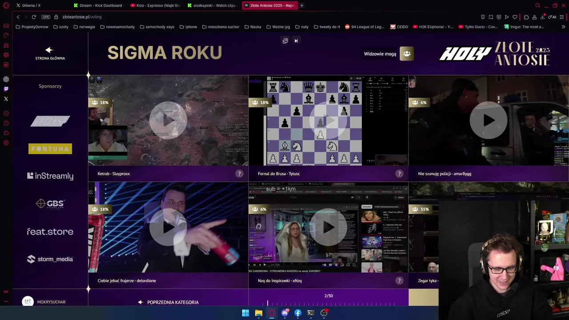Open the tweety do rt bookmark folder
Viewport: 569px width, 320px height.
coord(327,27)
